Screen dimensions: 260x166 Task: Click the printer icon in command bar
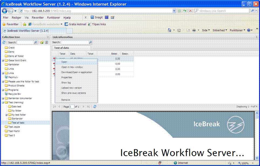(x=194, y=30)
